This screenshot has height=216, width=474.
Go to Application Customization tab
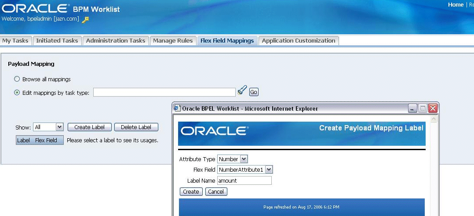299,41
